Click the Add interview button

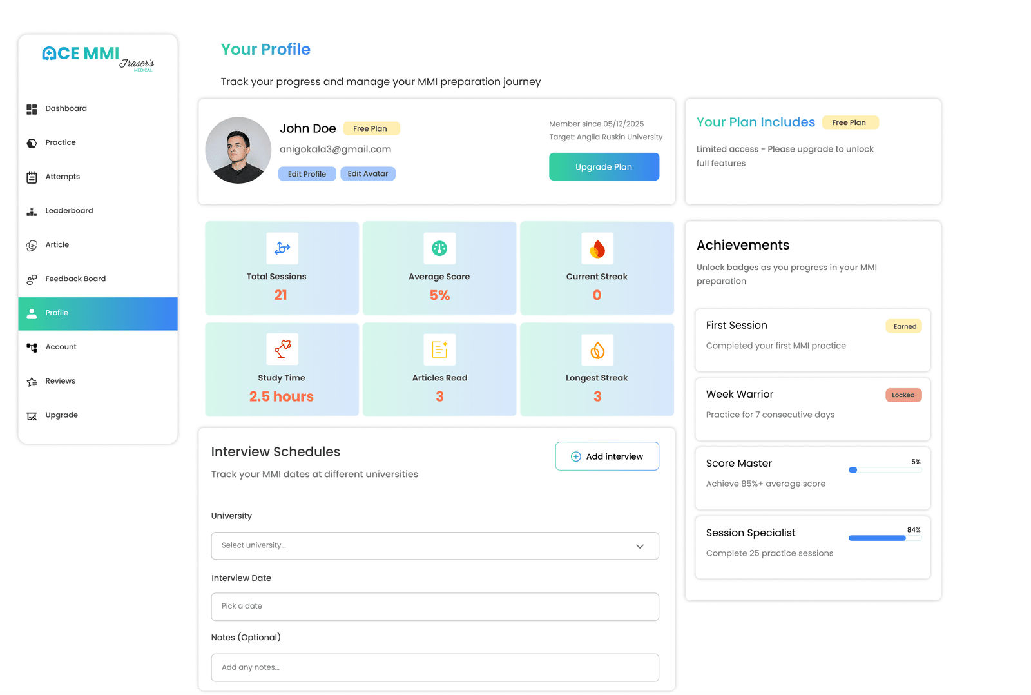[x=607, y=456]
